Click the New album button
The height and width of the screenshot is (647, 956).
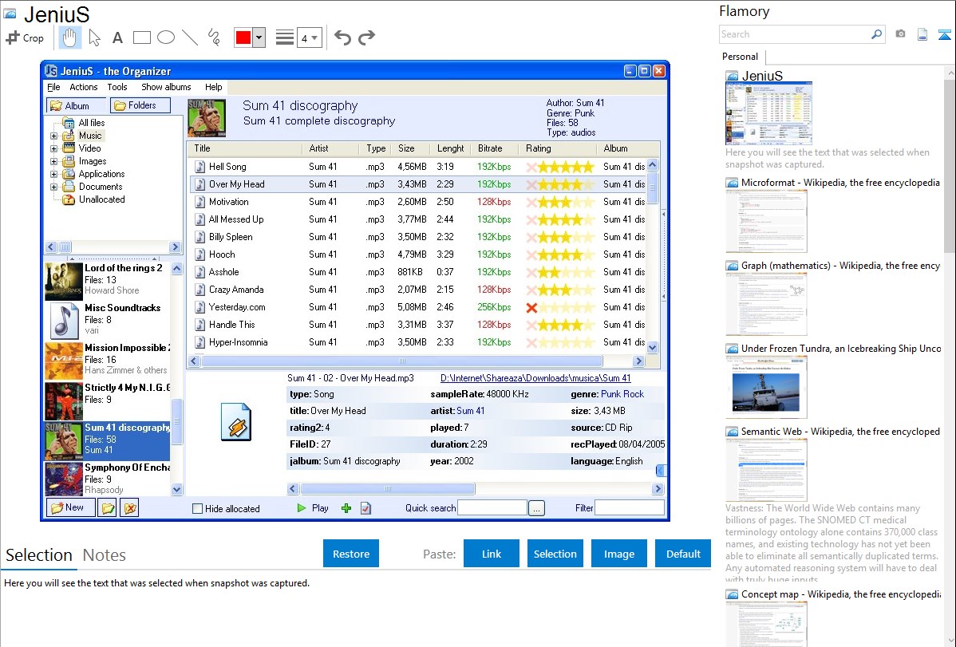71,507
